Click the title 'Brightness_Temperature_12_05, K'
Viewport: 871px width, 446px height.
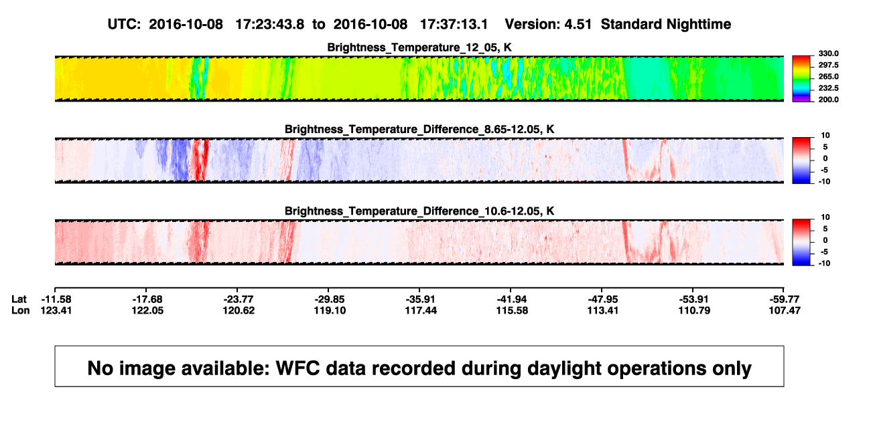pyautogui.click(x=419, y=47)
